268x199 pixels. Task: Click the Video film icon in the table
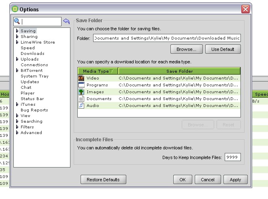click(81, 78)
